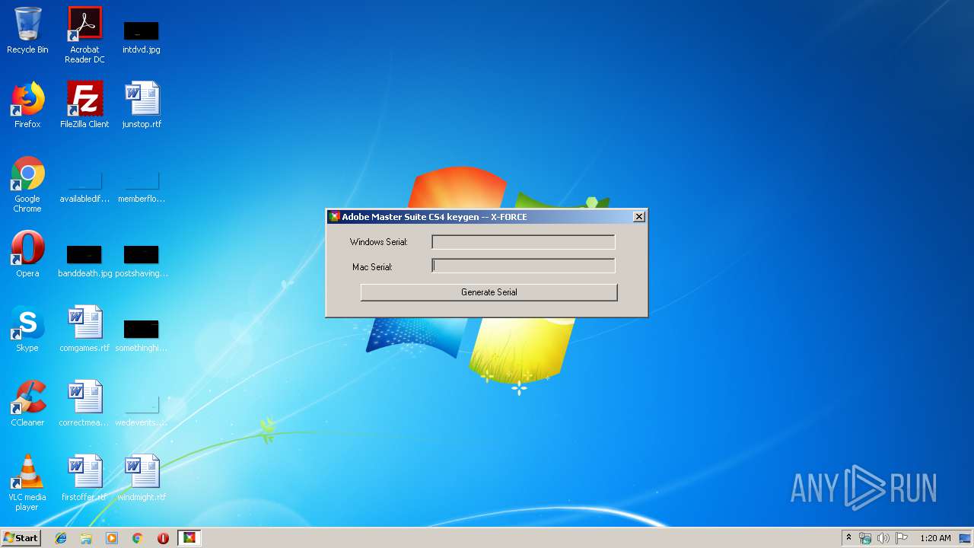Select the wedevents... desktop file
The height and width of the screenshot is (548, 974).
(x=142, y=410)
